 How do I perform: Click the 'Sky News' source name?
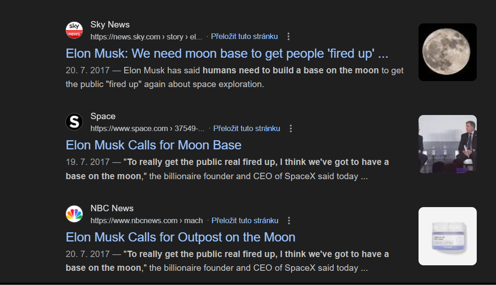coord(110,25)
